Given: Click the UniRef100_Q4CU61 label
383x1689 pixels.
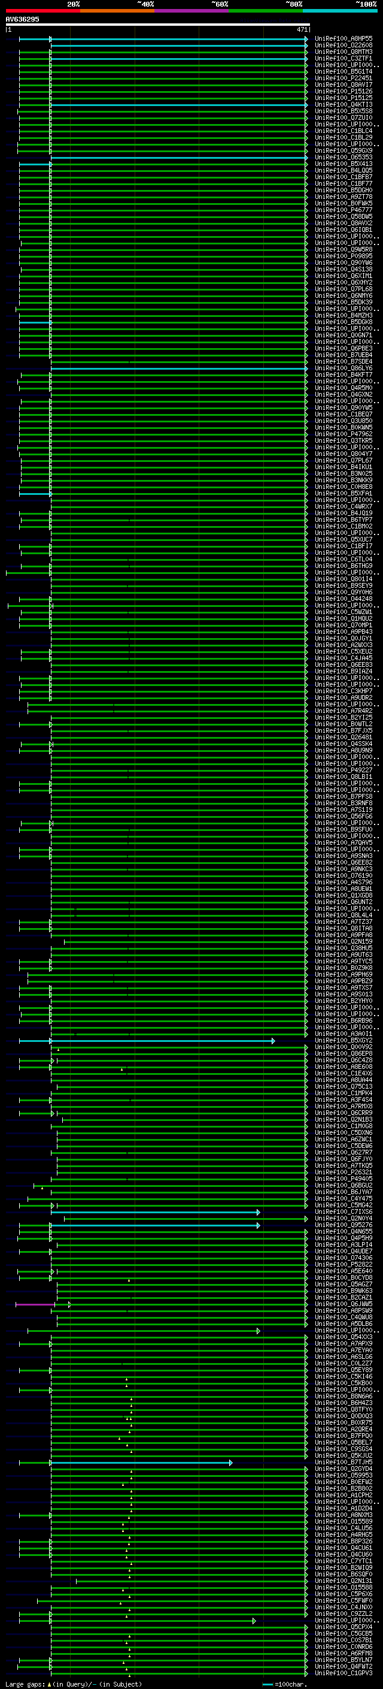Looking at the screenshot, I should point(344,1548).
